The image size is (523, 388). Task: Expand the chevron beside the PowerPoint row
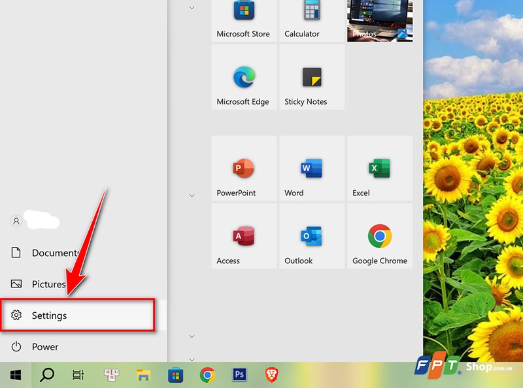pos(192,195)
